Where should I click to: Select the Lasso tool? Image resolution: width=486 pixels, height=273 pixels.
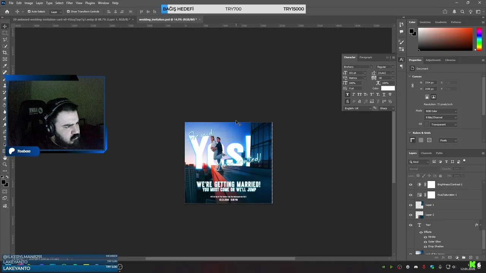pyautogui.click(x=5, y=39)
